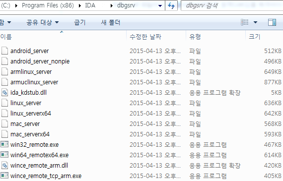Viewport: 283px width, 181px height.
Task: Click the change view icon
Action: coord(245,22)
